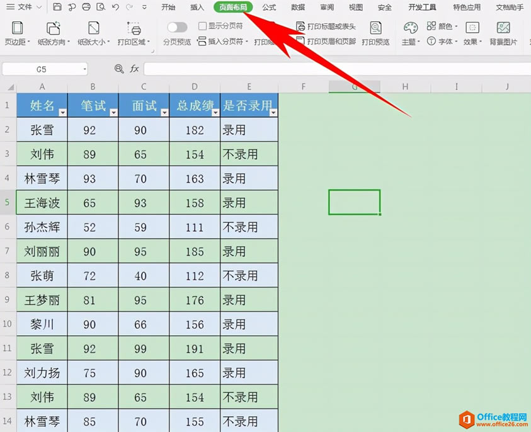Click the Undo arrow icon
Image resolution: width=531 pixels, height=432 pixels.
[x=115, y=7]
